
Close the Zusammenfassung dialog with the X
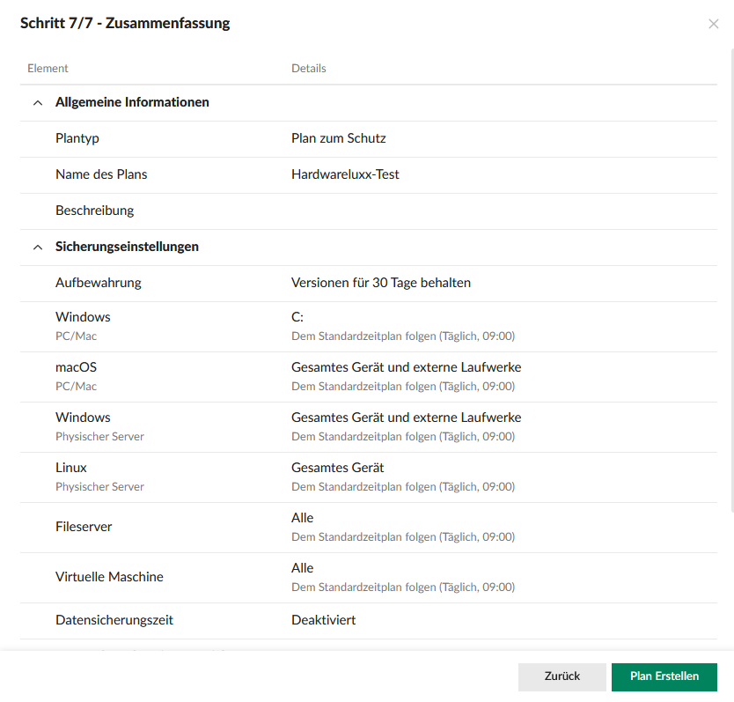[713, 24]
